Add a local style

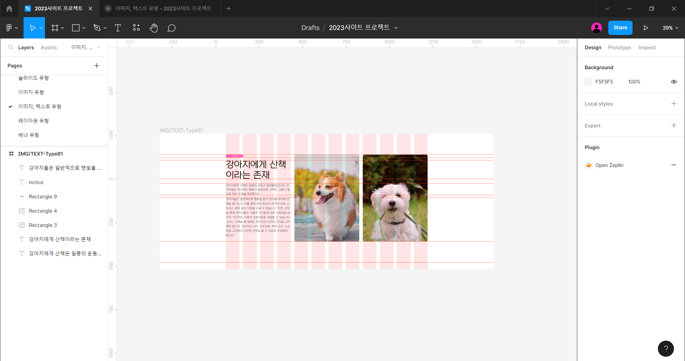click(x=674, y=103)
